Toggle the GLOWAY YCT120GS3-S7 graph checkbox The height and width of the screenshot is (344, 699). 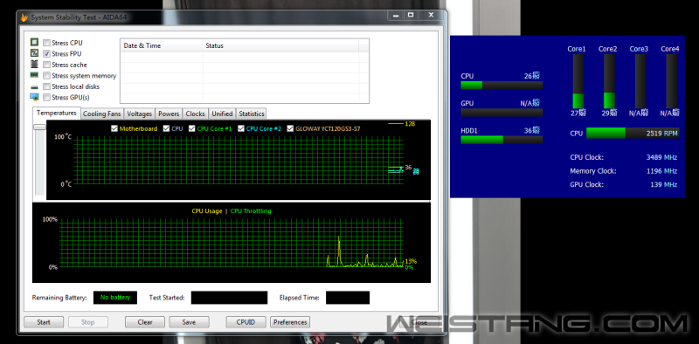pyautogui.click(x=291, y=128)
